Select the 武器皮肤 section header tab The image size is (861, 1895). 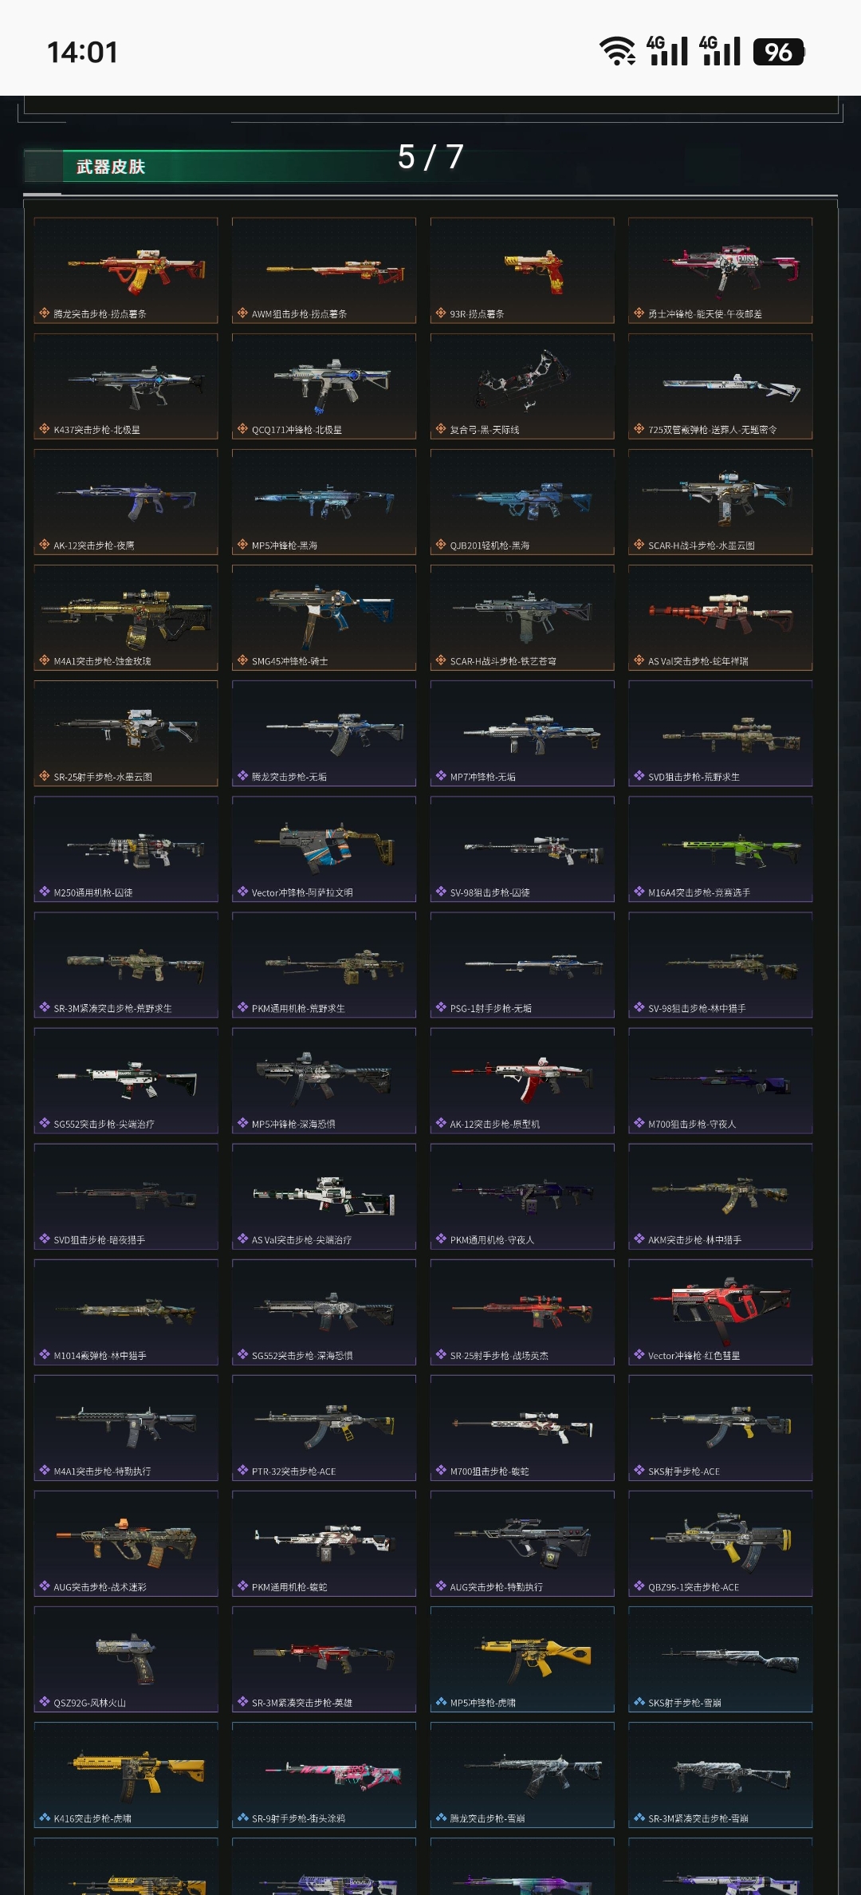click(x=111, y=167)
